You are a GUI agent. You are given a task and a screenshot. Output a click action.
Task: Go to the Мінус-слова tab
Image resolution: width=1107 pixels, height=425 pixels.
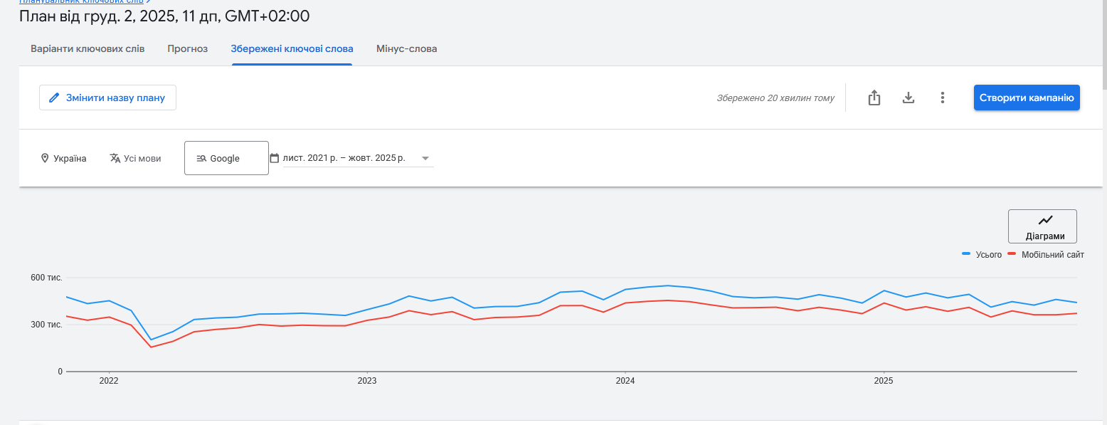coord(406,49)
